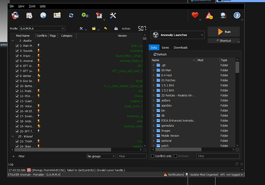Click the red error icon in Log

tap(29, 170)
